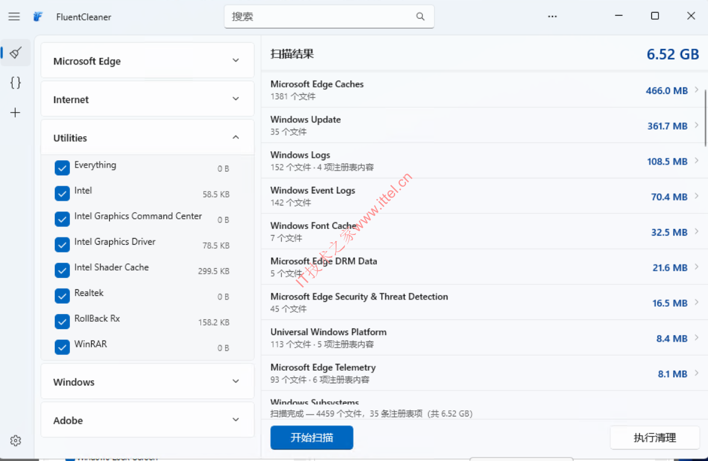
Task: Open Windows Event Logs details arrow
Action: coord(697,196)
